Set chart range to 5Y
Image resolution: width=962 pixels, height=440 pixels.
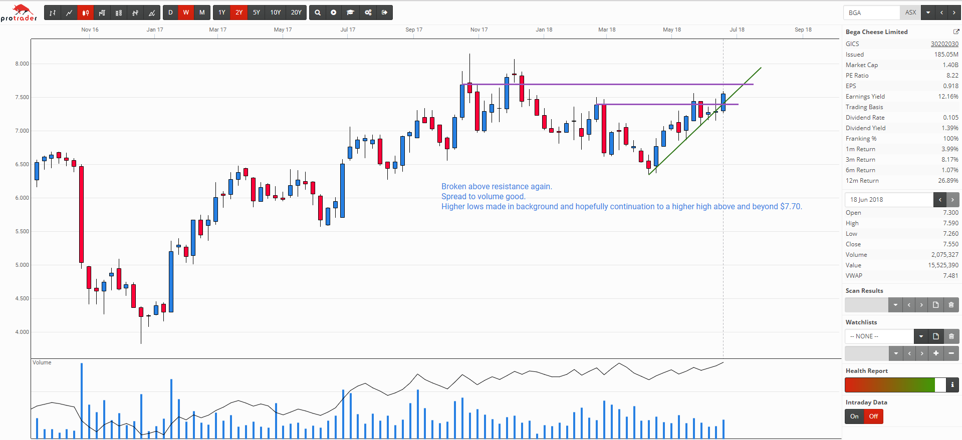[x=257, y=13]
